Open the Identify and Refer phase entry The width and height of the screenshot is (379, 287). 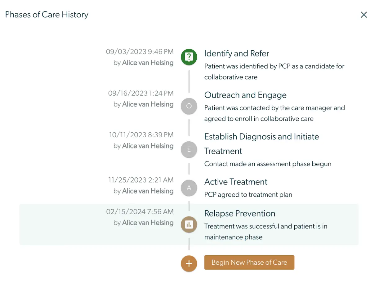[236, 53]
